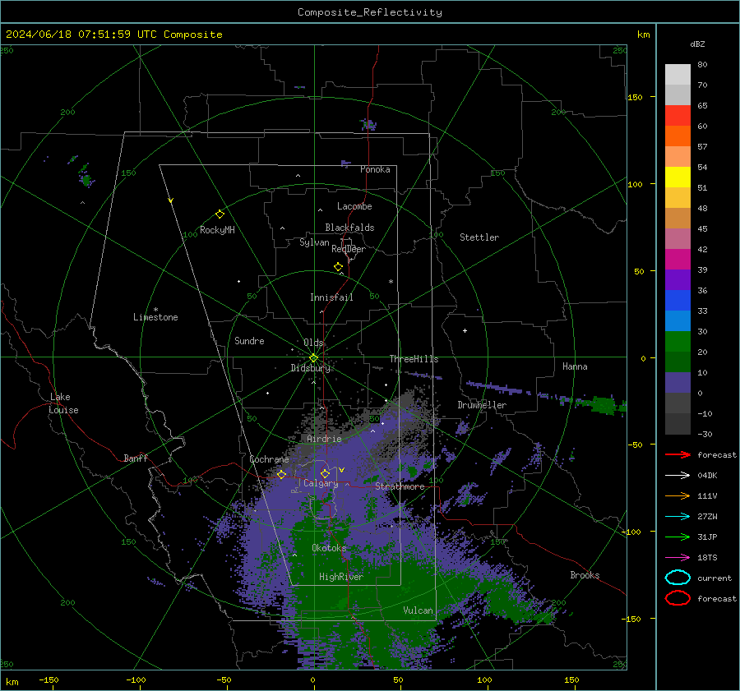Image resolution: width=740 pixels, height=691 pixels.
Task: Click the Sundre town label
Action: 249,340
